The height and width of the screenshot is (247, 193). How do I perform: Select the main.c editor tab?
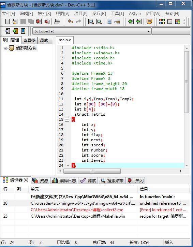[x=65, y=40]
